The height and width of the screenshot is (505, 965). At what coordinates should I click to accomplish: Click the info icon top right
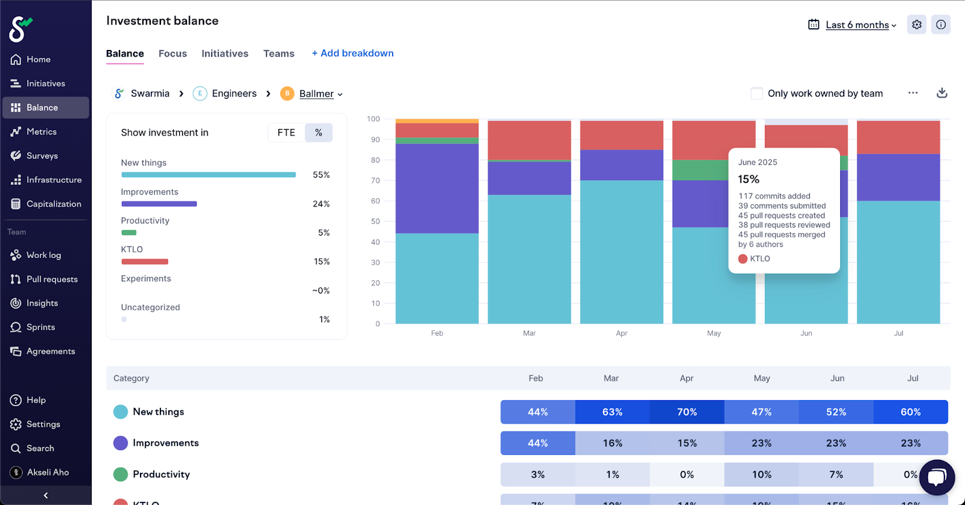tap(940, 25)
